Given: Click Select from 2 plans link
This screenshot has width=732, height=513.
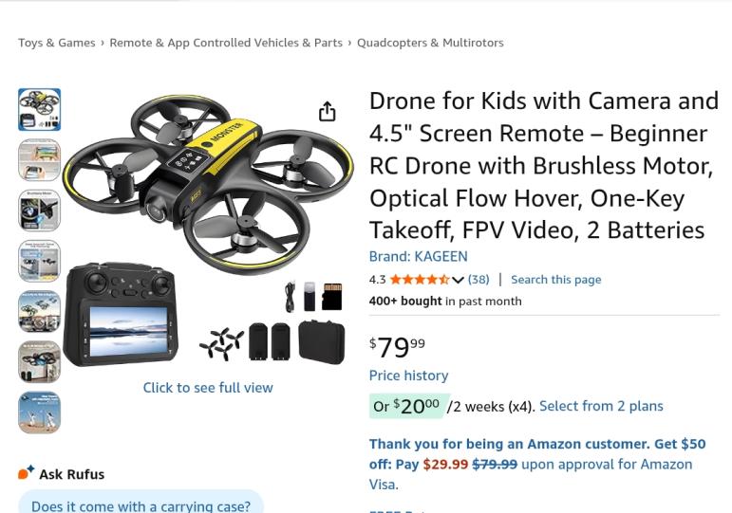Looking at the screenshot, I should click(x=601, y=406).
